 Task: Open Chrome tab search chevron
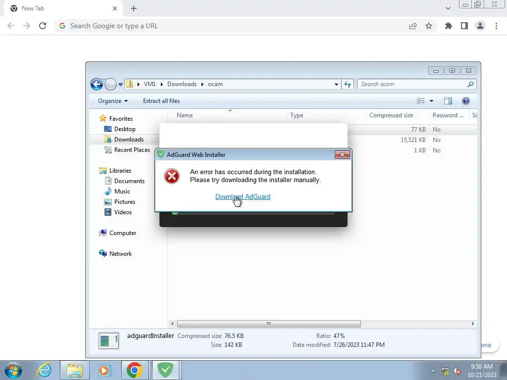tap(448, 8)
